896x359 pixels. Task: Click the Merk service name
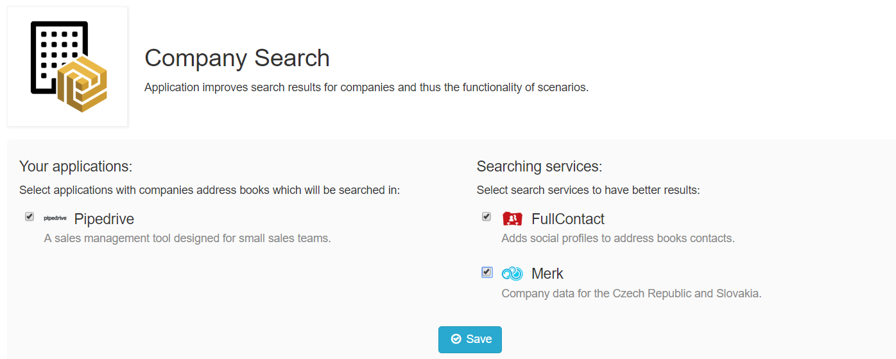point(547,274)
